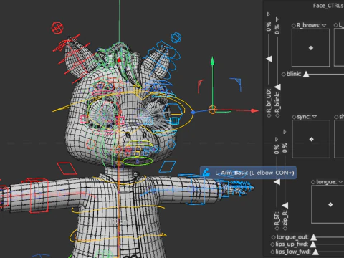Click the tongue joystick center handle
Screen dimensions: 344x258
330,204
